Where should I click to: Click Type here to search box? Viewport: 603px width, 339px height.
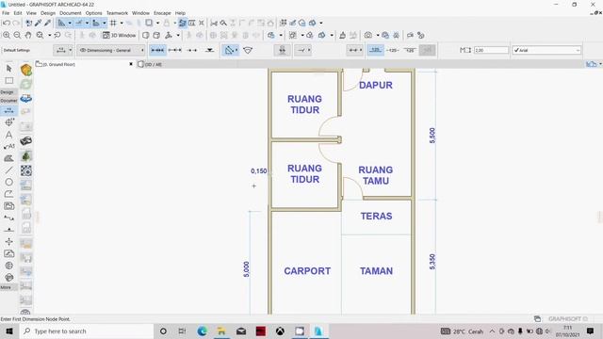(87, 331)
